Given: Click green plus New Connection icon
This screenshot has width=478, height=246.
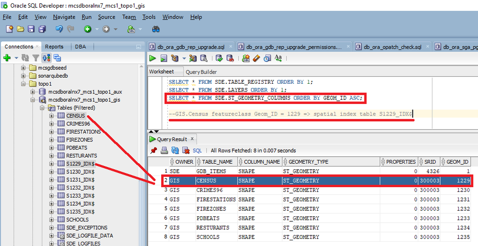Looking at the screenshot, I should click(x=7, y=57).
